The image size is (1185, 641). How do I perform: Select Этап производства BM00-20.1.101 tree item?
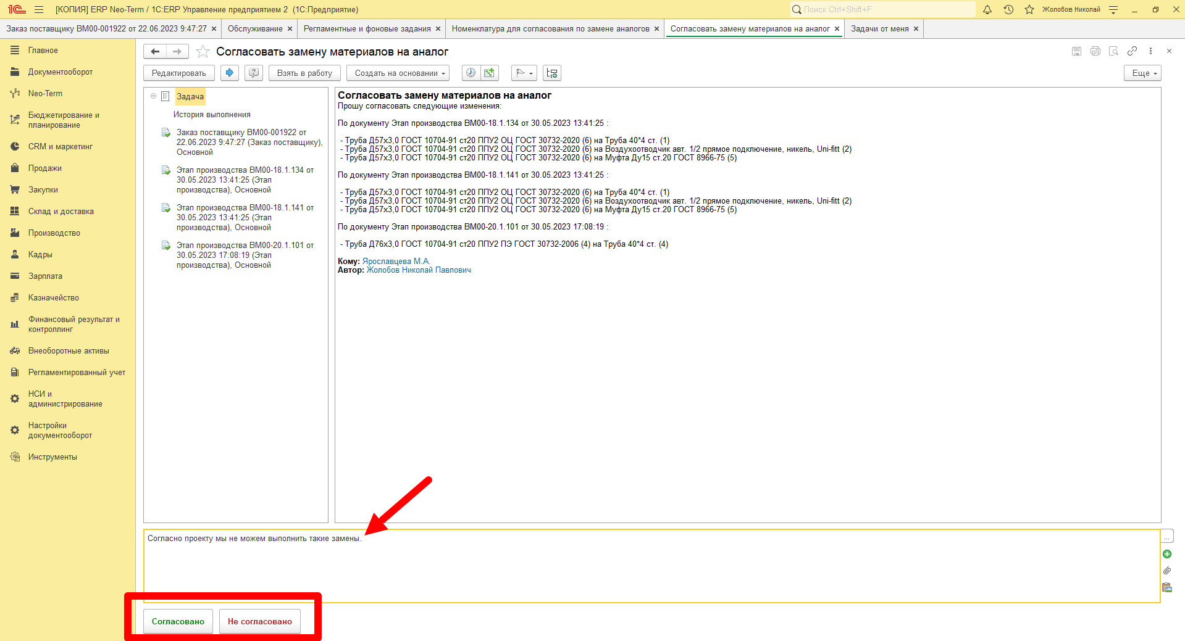coord(245,255)
